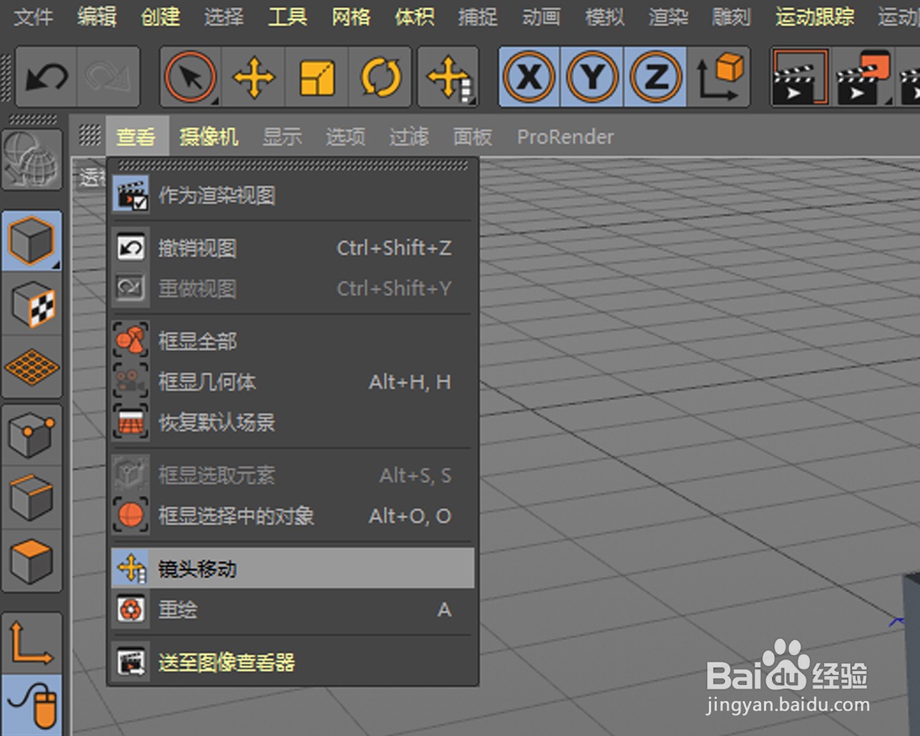Open the 编辑 menu
Viewport: 920px width, 736px height.
[97, 16]
